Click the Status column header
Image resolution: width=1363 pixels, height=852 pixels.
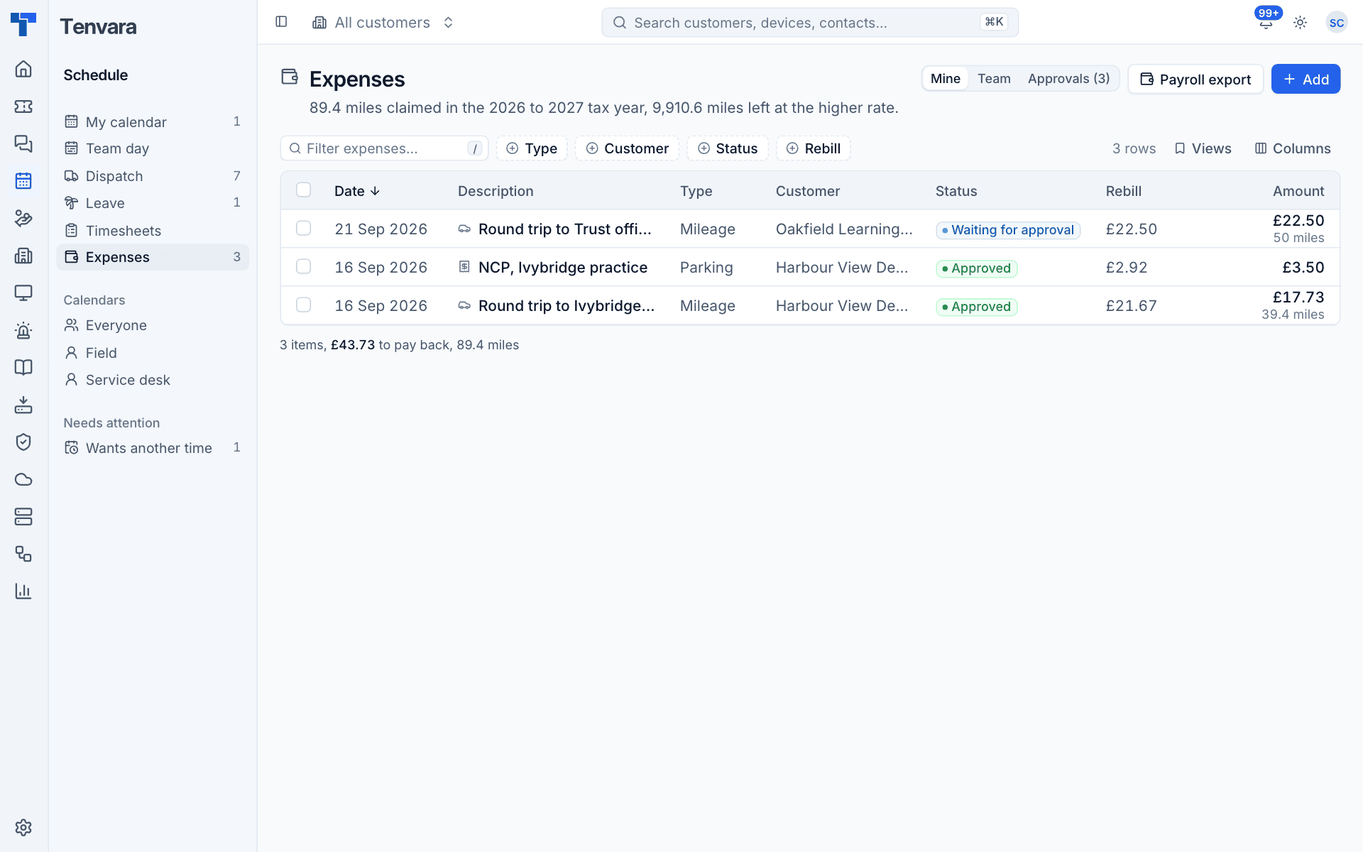click(x=956, y=191)
